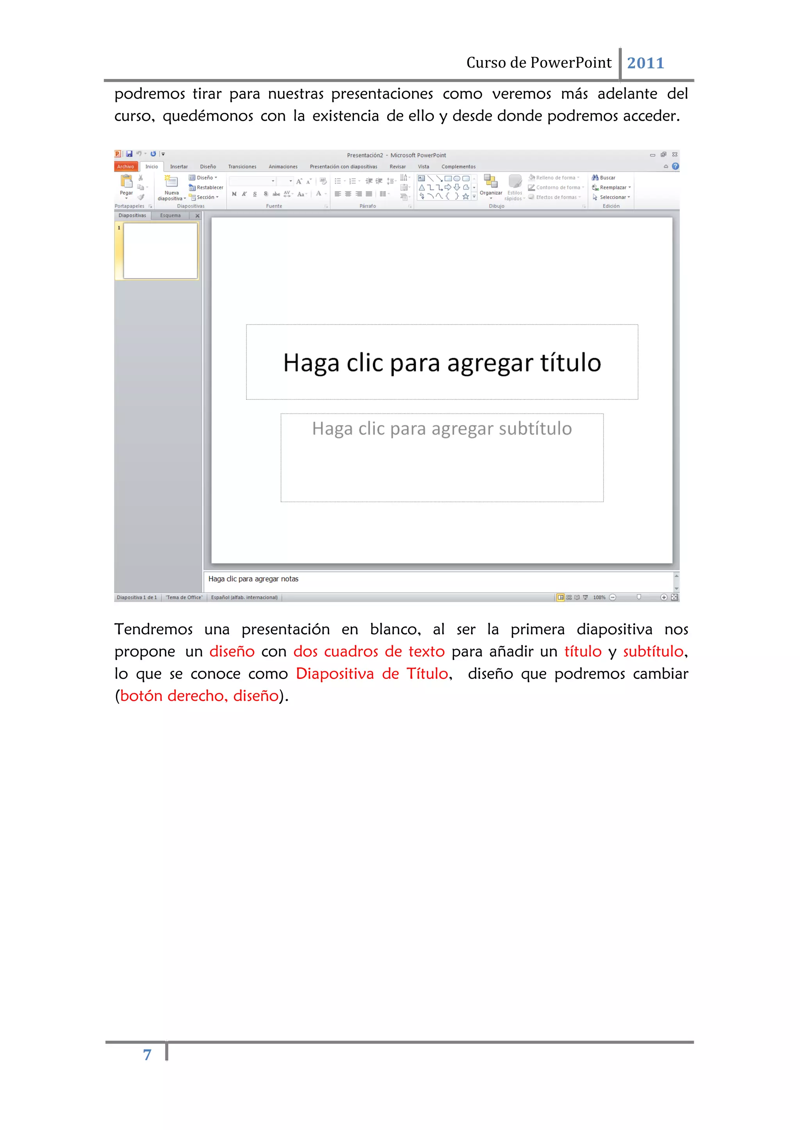Click the Format Painter brush icon
800x1130 pixels.
click(140, 197)
